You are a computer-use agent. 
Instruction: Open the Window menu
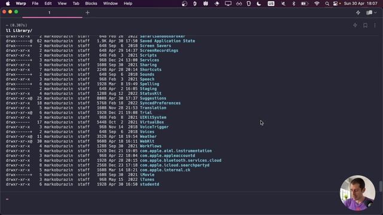coord(110,4)
